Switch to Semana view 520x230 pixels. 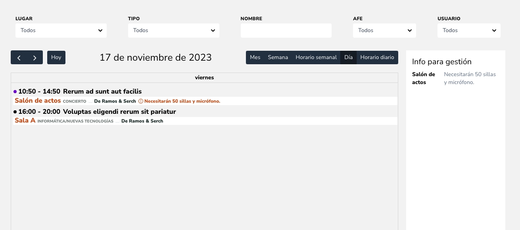278,57
